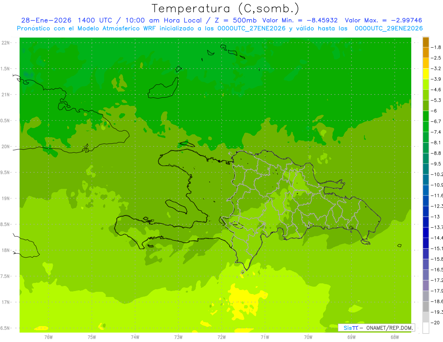
Task: Click the '0000UTC_29ENE2026' valid-until time
Action: pos(389,28)
